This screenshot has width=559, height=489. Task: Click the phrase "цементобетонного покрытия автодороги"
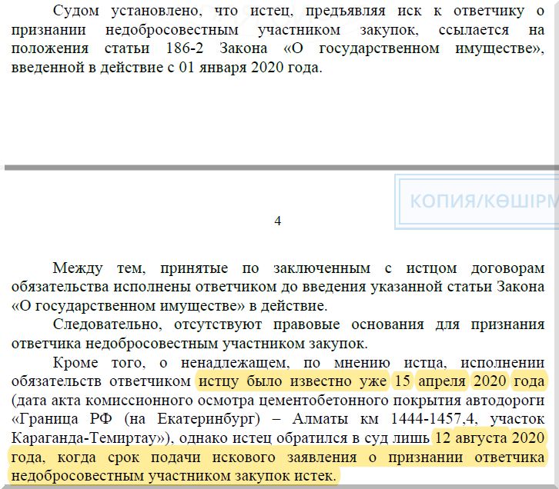(x=401, y=400)
